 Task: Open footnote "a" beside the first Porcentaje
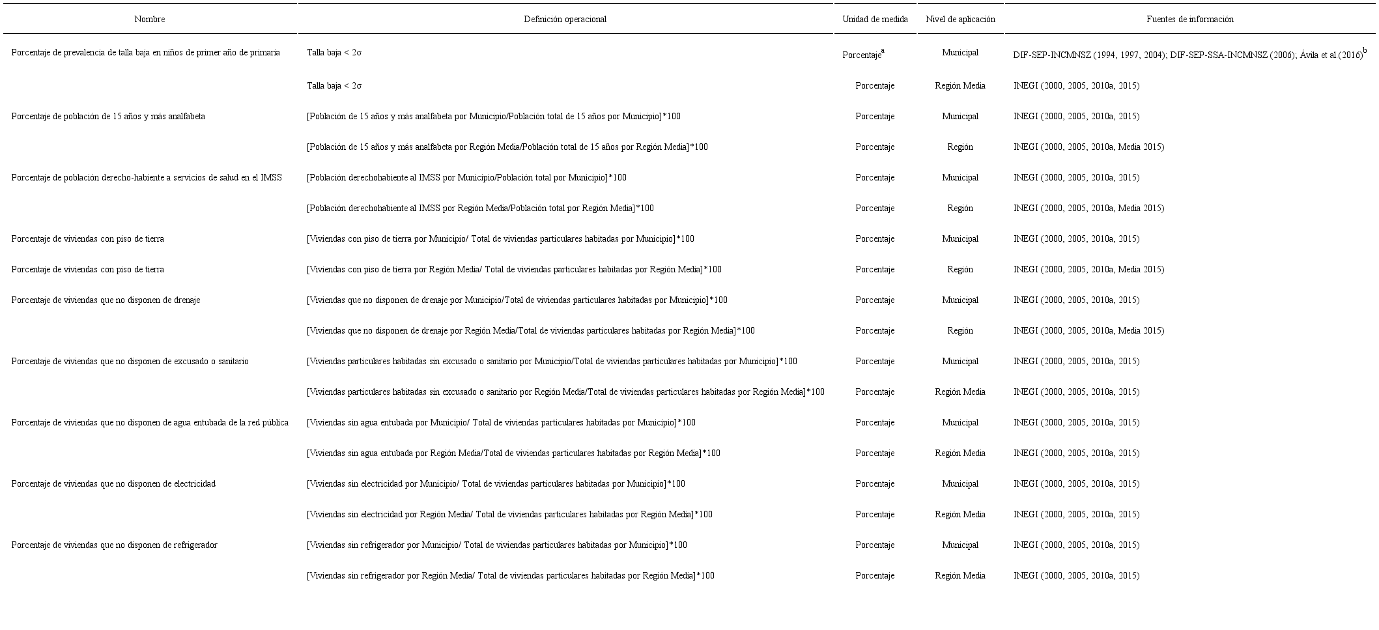(x=883, y=51)
